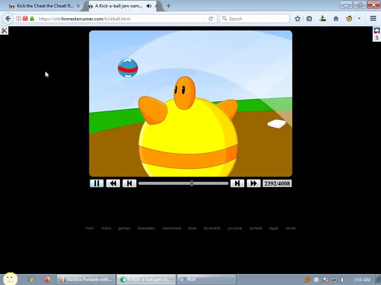381x285 pixels.
Task: Click the red-X flag tray icon
Action: pyautogui.click(x=325, y=280)
